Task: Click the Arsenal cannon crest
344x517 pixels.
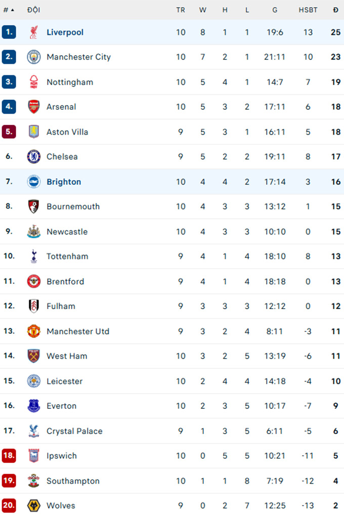Action: pyautogui.click(x=33, y=107)
